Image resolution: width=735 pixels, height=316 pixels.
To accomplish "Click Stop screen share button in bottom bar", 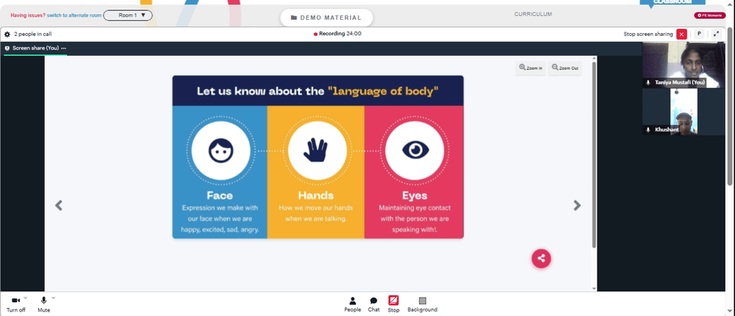I will coord(393,305).
